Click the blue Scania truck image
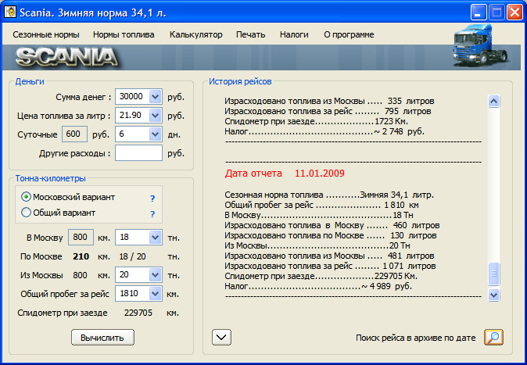This screenshot has height=365, width=527. tap(480, 46)
